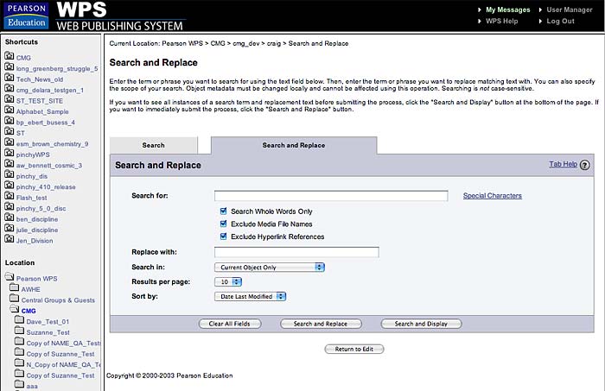Open User Manager
The image size is (605, 391).
(x=569, y=10)
